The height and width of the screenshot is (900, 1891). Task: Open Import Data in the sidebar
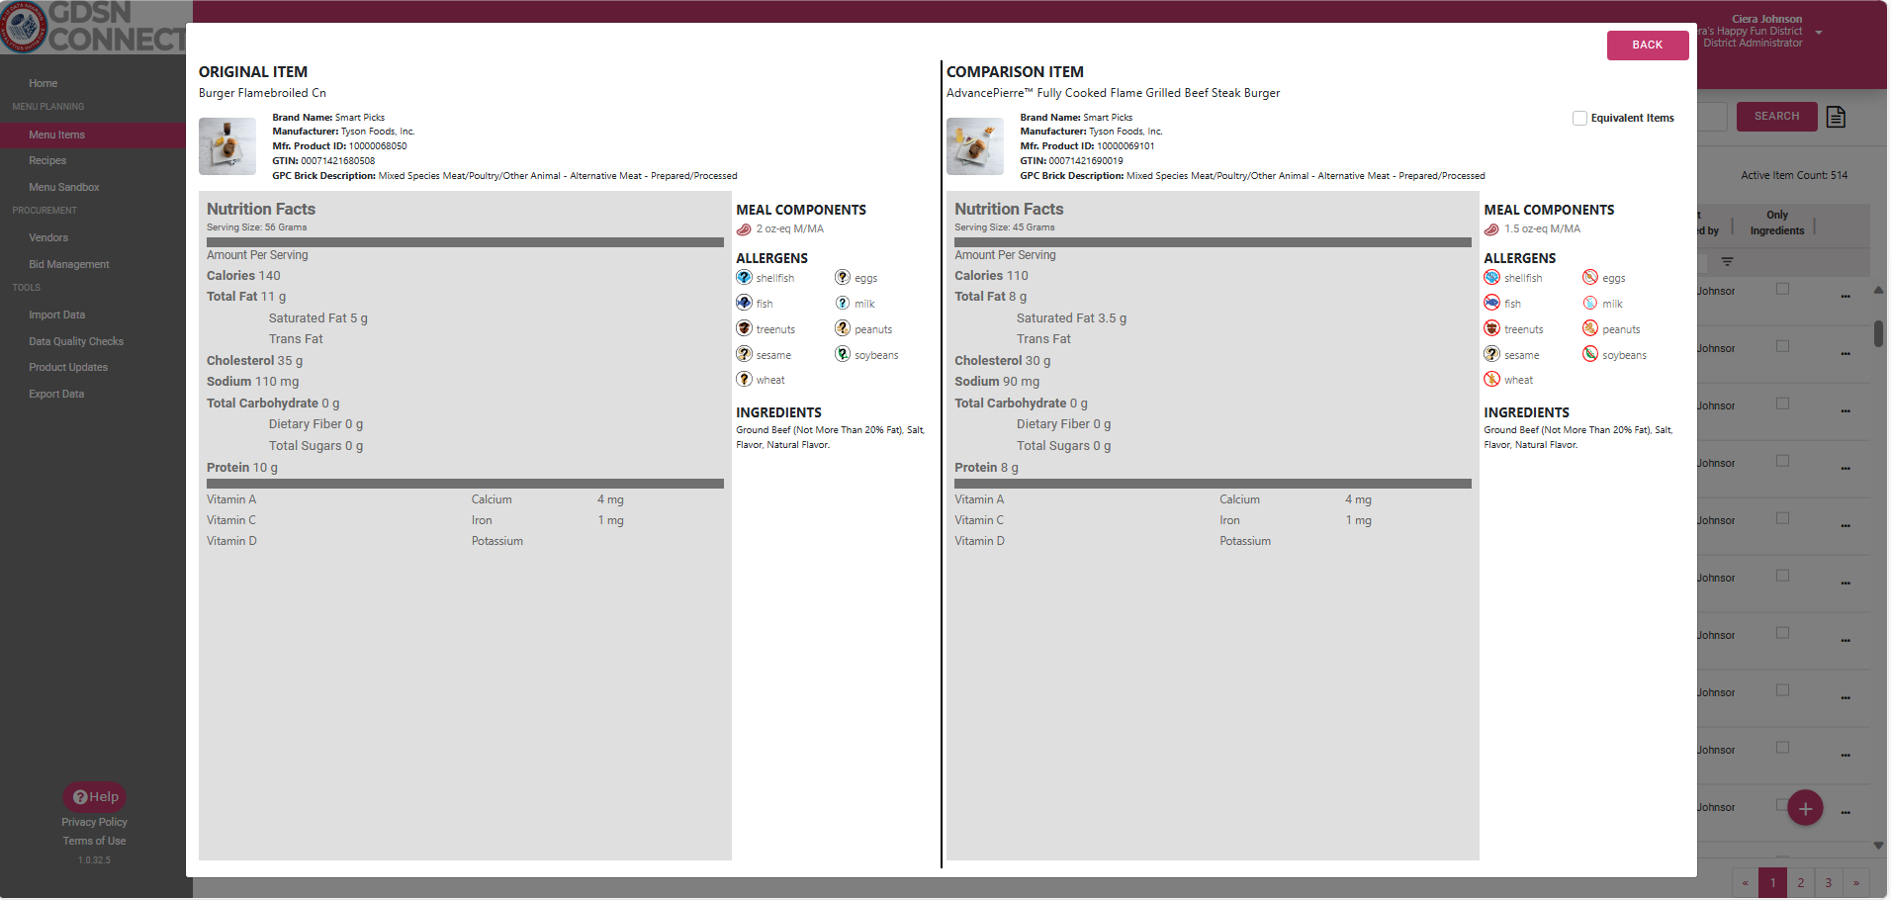click(56, 315)
